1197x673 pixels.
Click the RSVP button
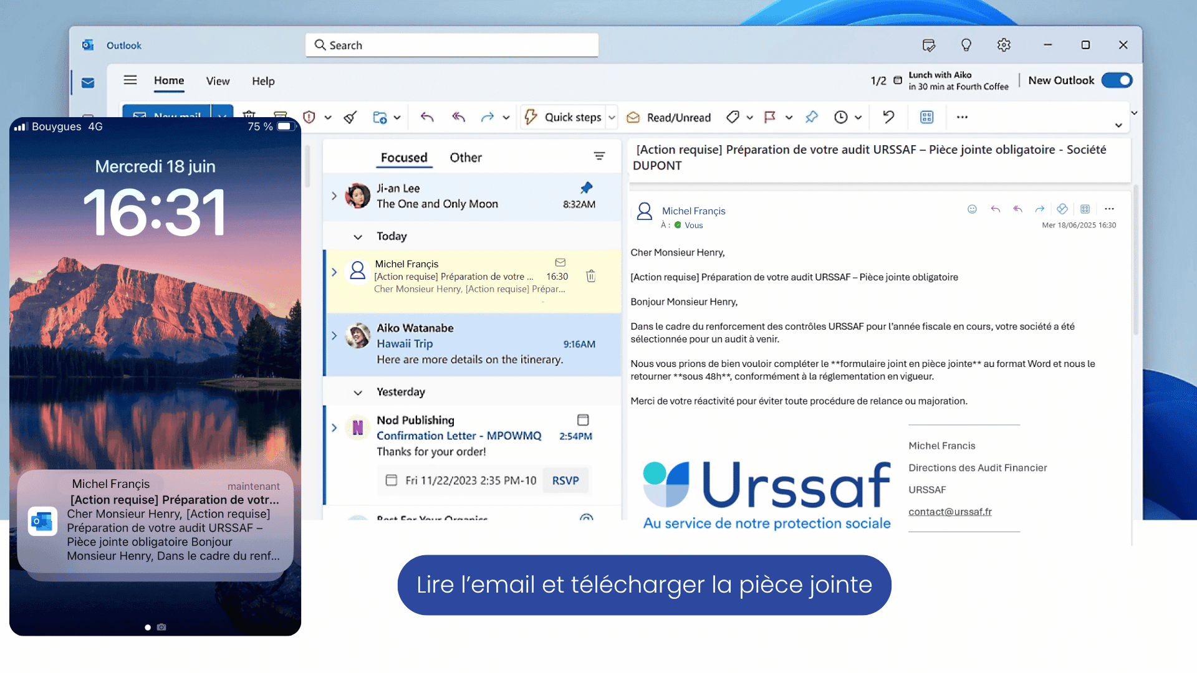point(565,480)
